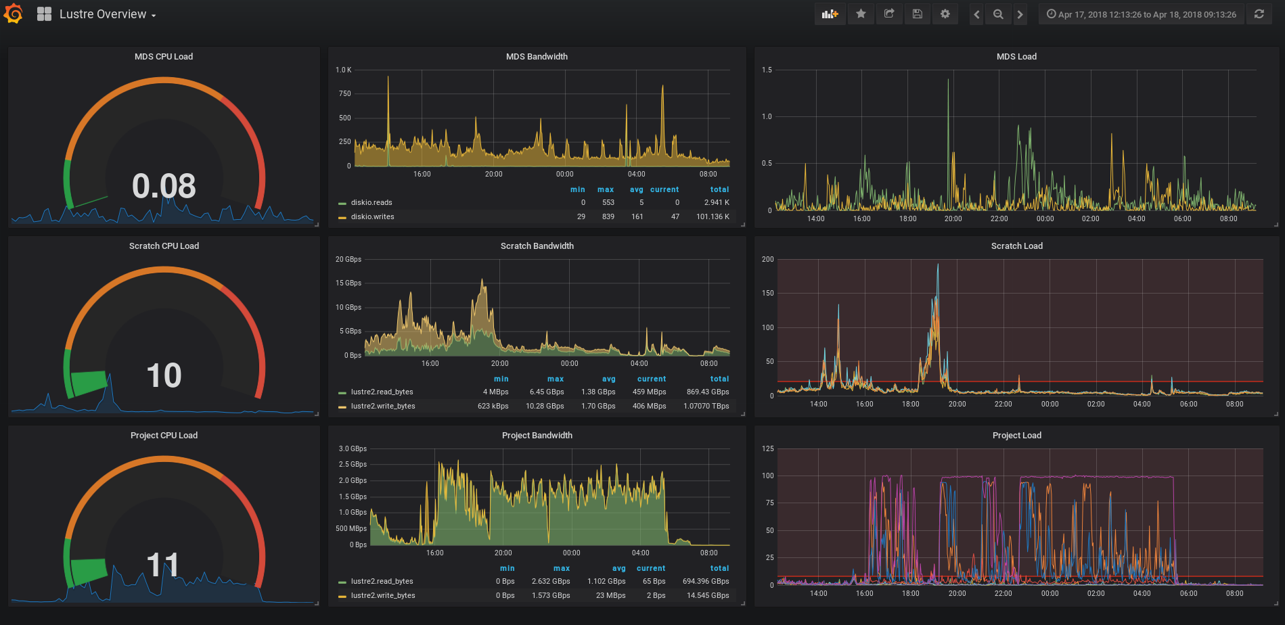This screenshot has width=1285, height=625.
Task: Refresh the dashboard
Action: [x=1259, y=14]
